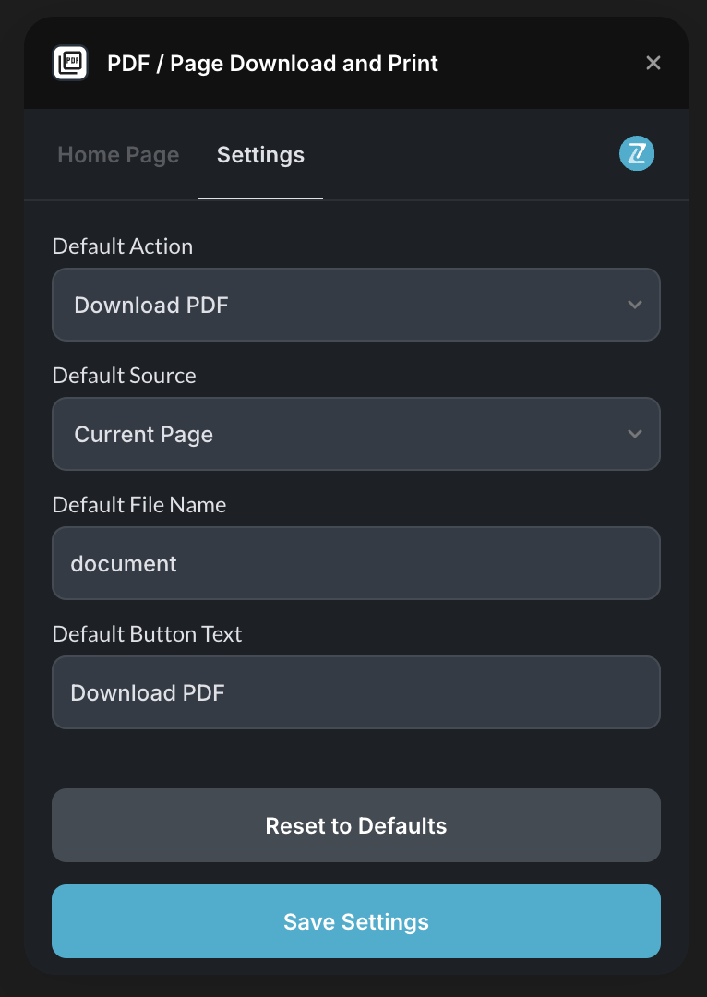
Task: Click the chevron arrow on Default Action
Action: coord(635,305)
